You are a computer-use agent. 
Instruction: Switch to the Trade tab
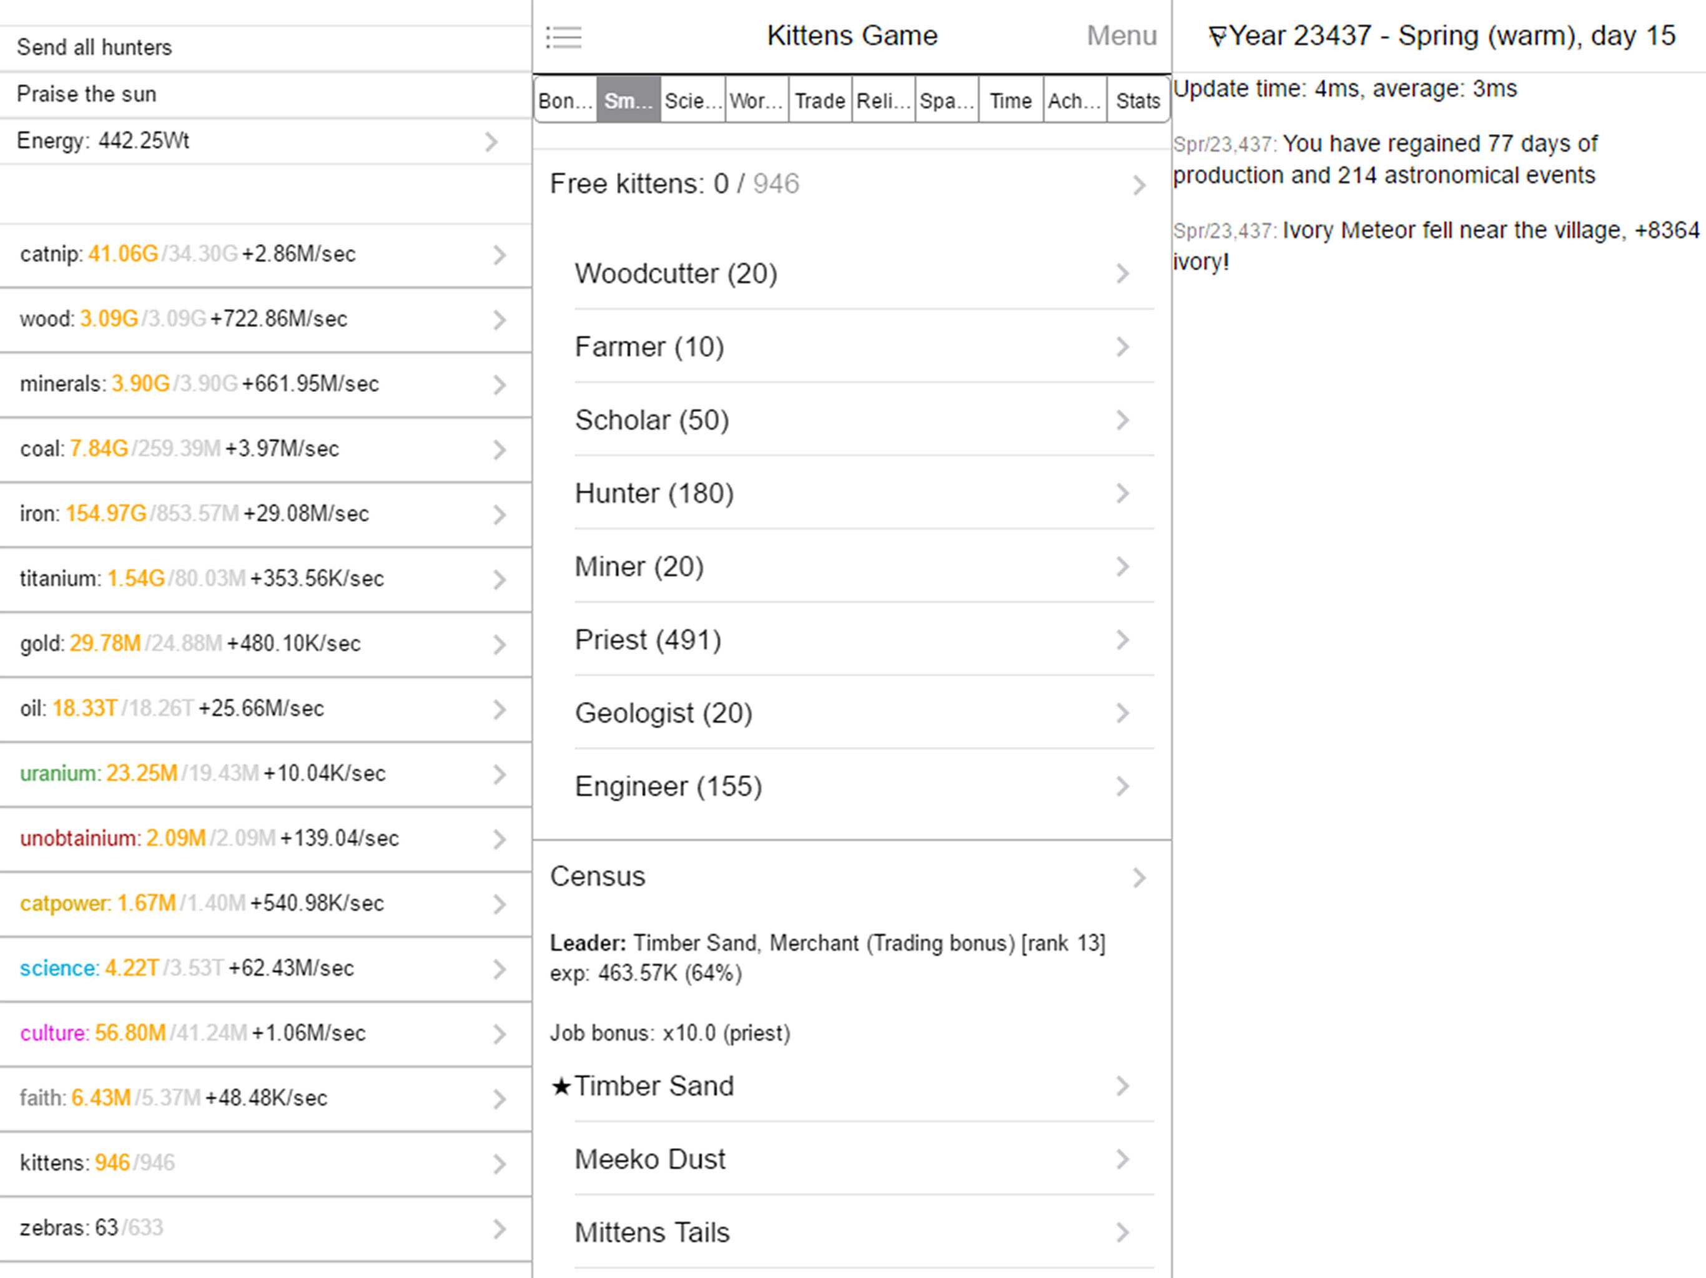[819, 101]
